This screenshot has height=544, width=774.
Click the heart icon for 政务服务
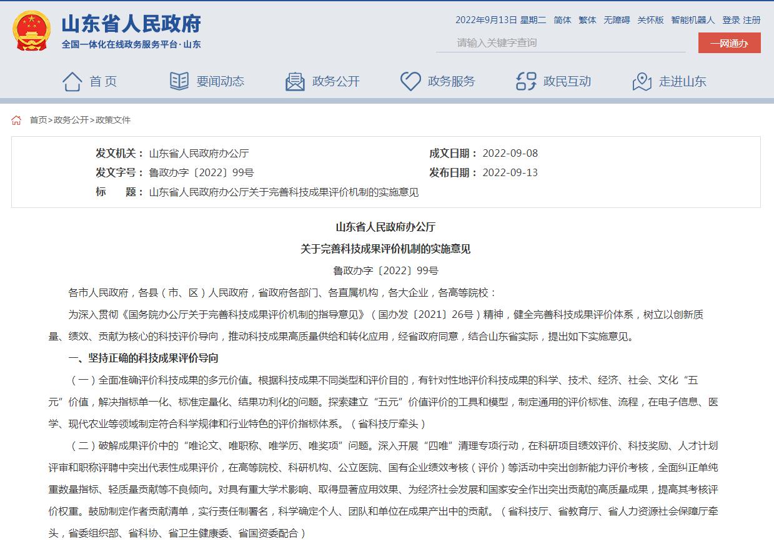(x=410, y=81)
